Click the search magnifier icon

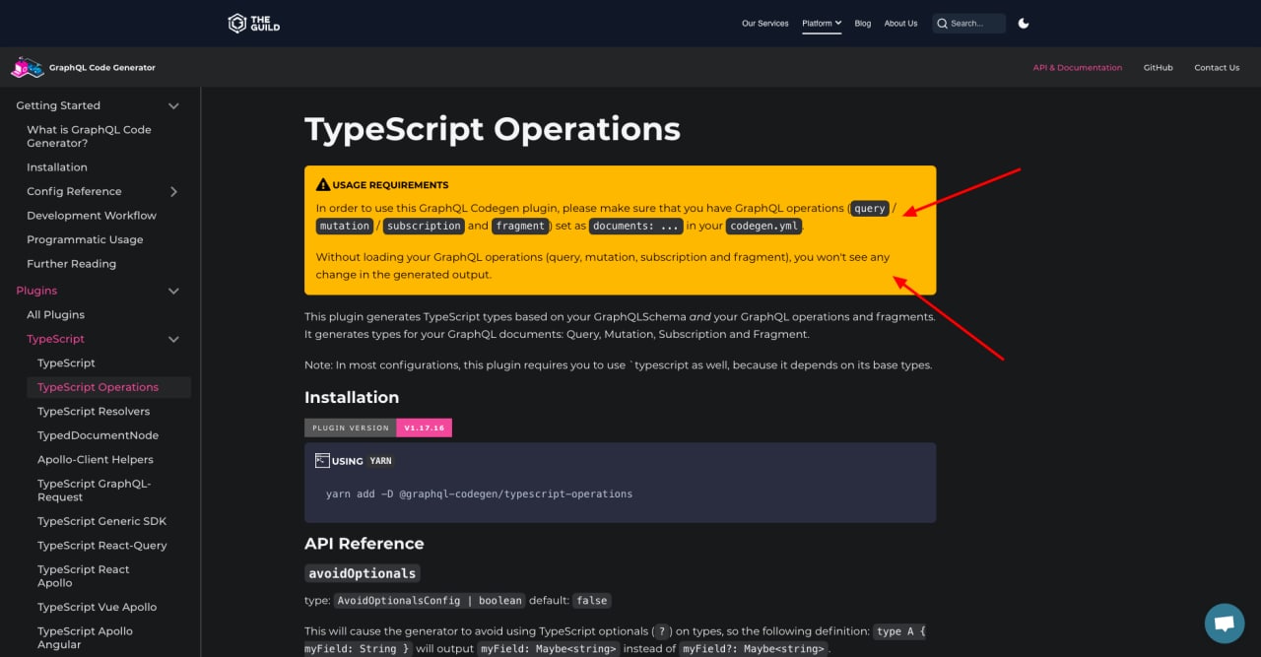tap(942, 24)
